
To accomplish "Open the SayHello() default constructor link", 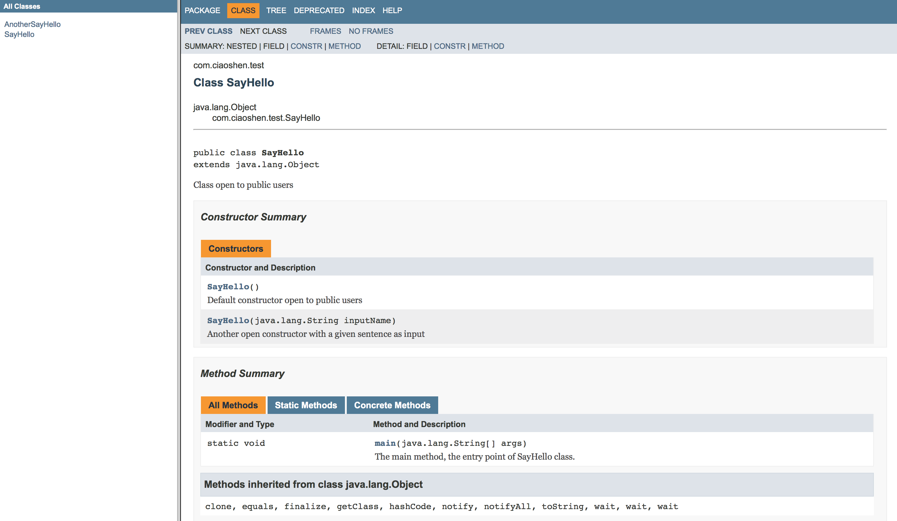I will (228, 287).
